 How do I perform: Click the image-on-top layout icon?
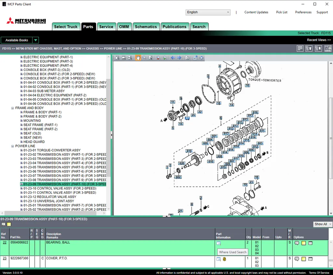click(309, 49)
